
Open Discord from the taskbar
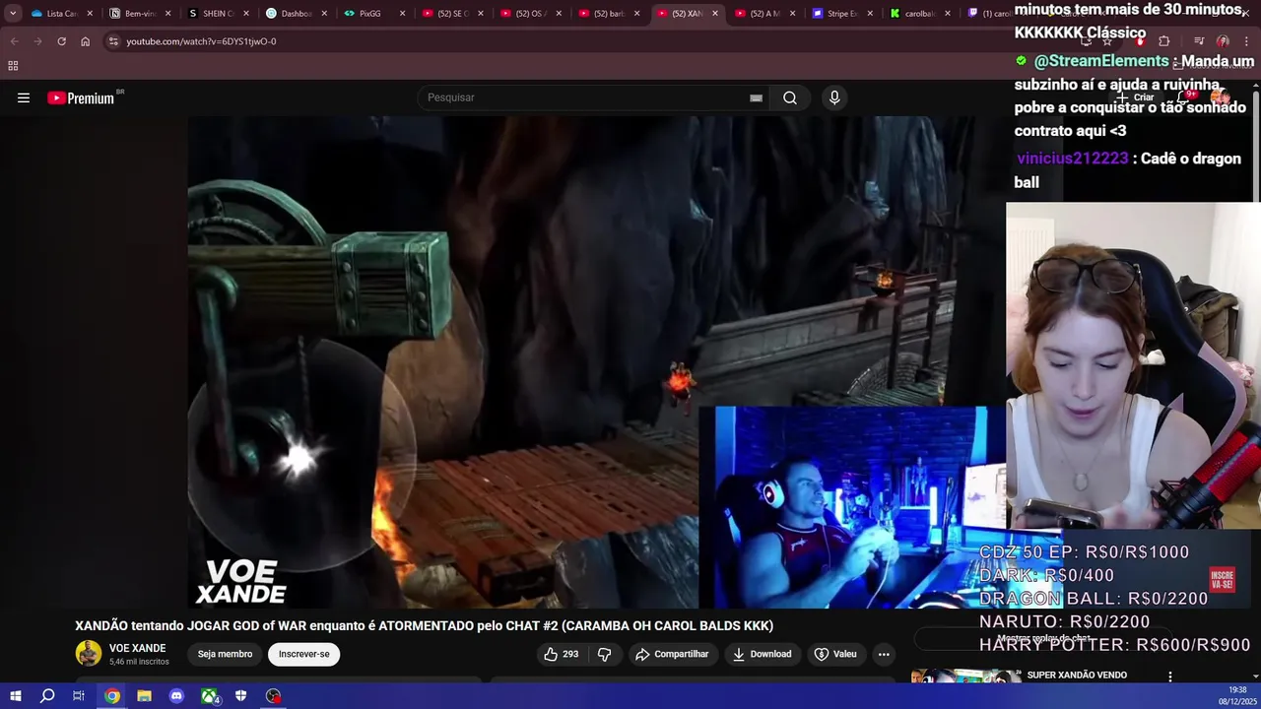176,696
